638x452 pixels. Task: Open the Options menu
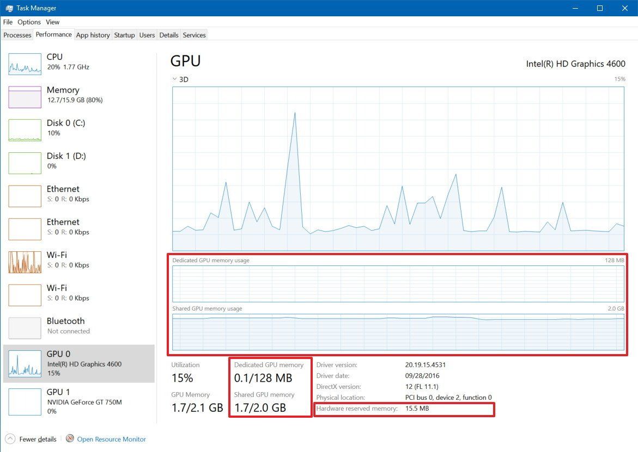tap(29, 22)
